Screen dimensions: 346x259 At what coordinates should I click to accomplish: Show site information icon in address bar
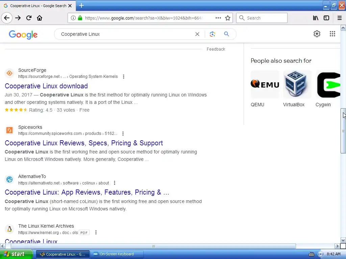click(73, 18)
